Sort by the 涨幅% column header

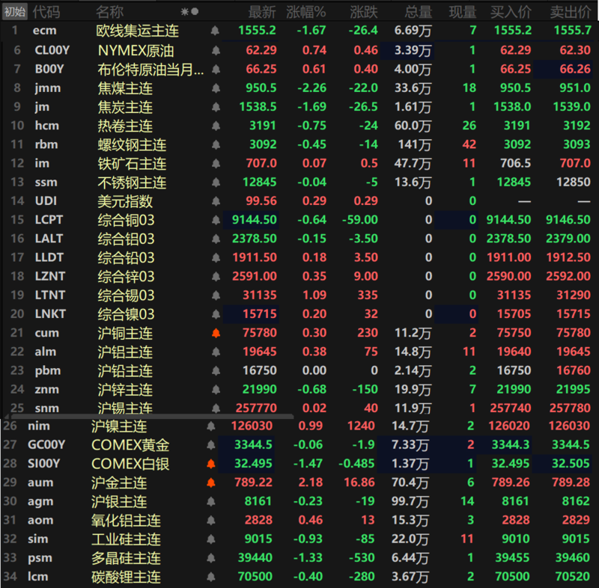tap(306, 12)
